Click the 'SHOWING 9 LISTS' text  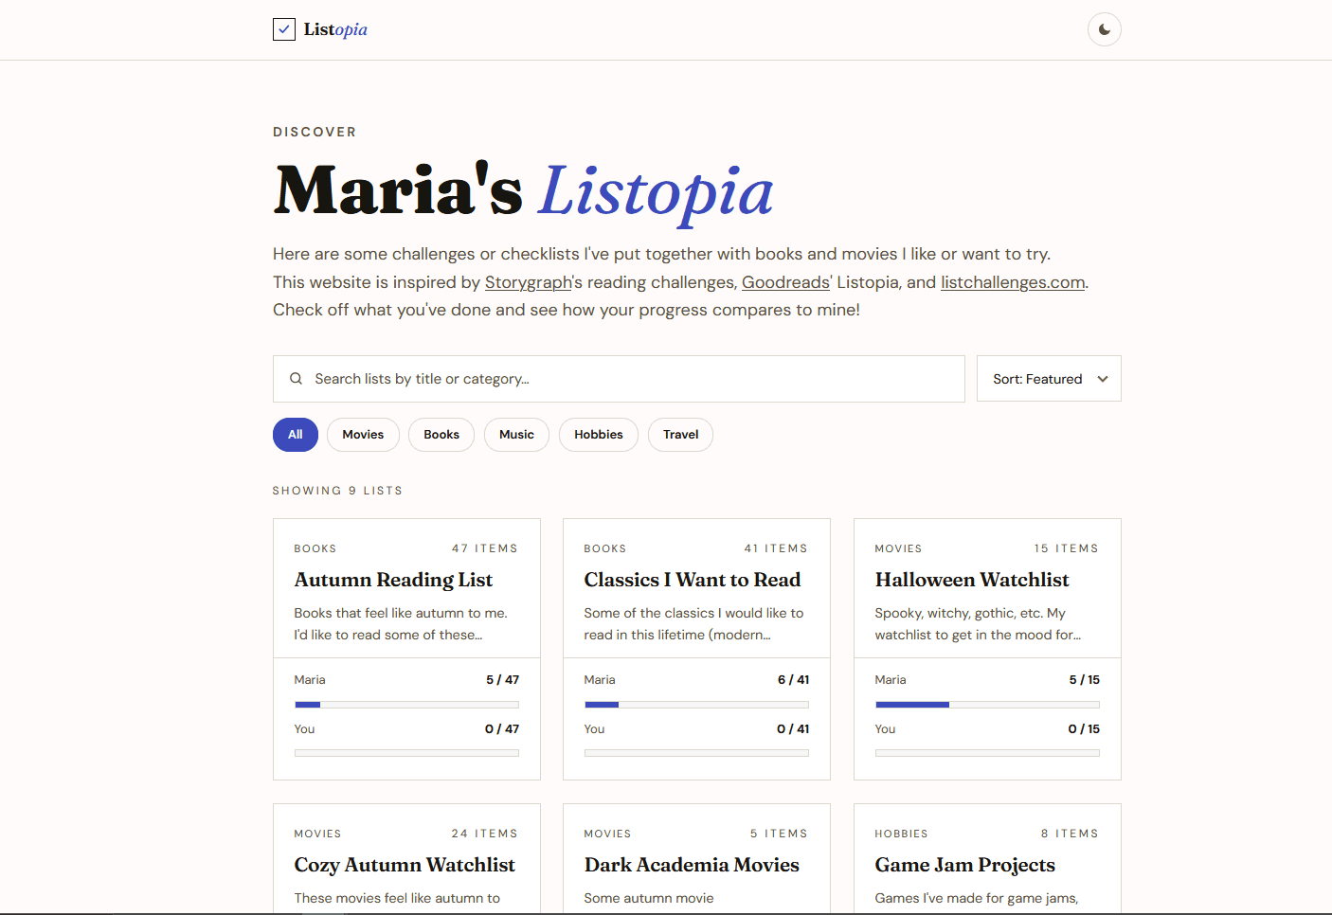(337, 491)
